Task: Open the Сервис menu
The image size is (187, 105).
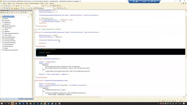Action: pyautogui.click(x=42, y=3)
